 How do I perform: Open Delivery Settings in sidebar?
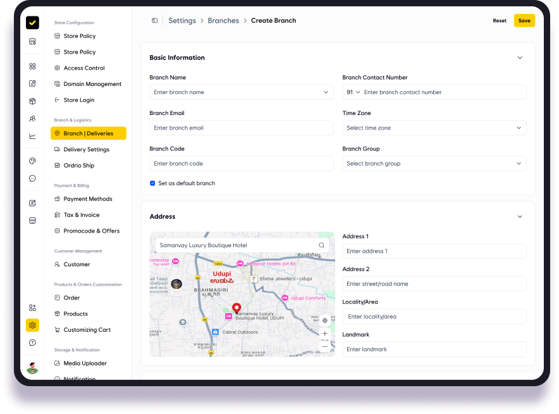click(x=86, y=150)
